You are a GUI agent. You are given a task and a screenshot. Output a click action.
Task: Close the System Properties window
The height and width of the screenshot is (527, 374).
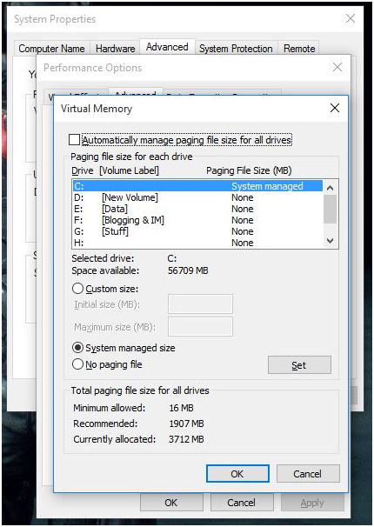[x=351, y=18]
